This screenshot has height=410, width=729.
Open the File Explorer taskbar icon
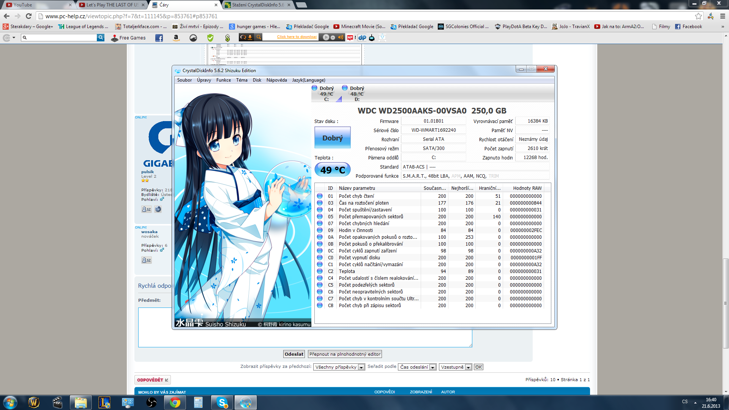(80, 402)
